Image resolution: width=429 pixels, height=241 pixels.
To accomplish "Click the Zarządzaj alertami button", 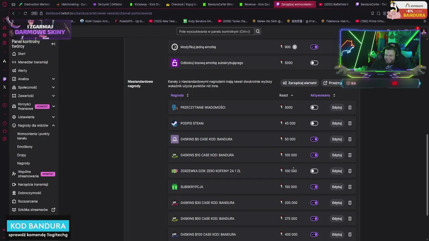I will coord(300,83).
